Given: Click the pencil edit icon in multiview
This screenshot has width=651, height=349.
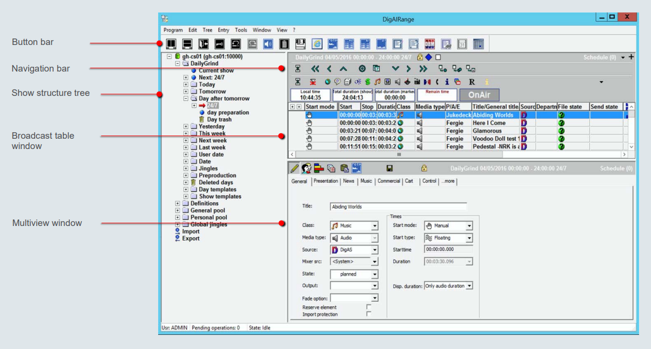Looking at the screenshot, I should tap(294, 169).
